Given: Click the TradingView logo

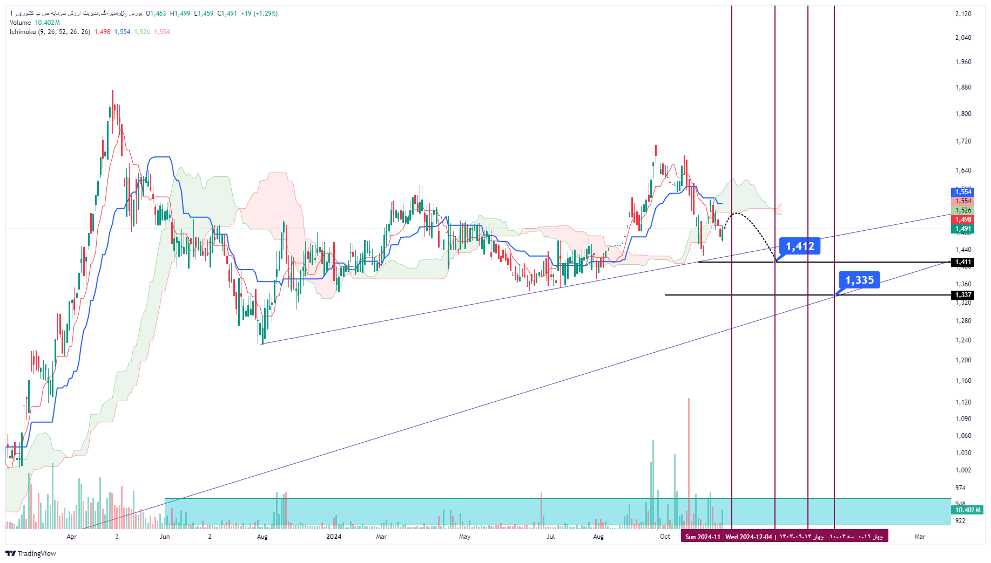Looking at the screenshot, I should pyautogui.click(x=31, y=553).
